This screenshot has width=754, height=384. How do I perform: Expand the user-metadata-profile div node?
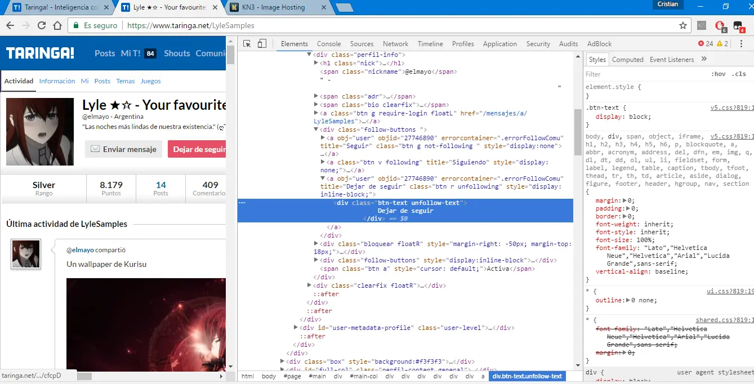[x=296, y=328]
